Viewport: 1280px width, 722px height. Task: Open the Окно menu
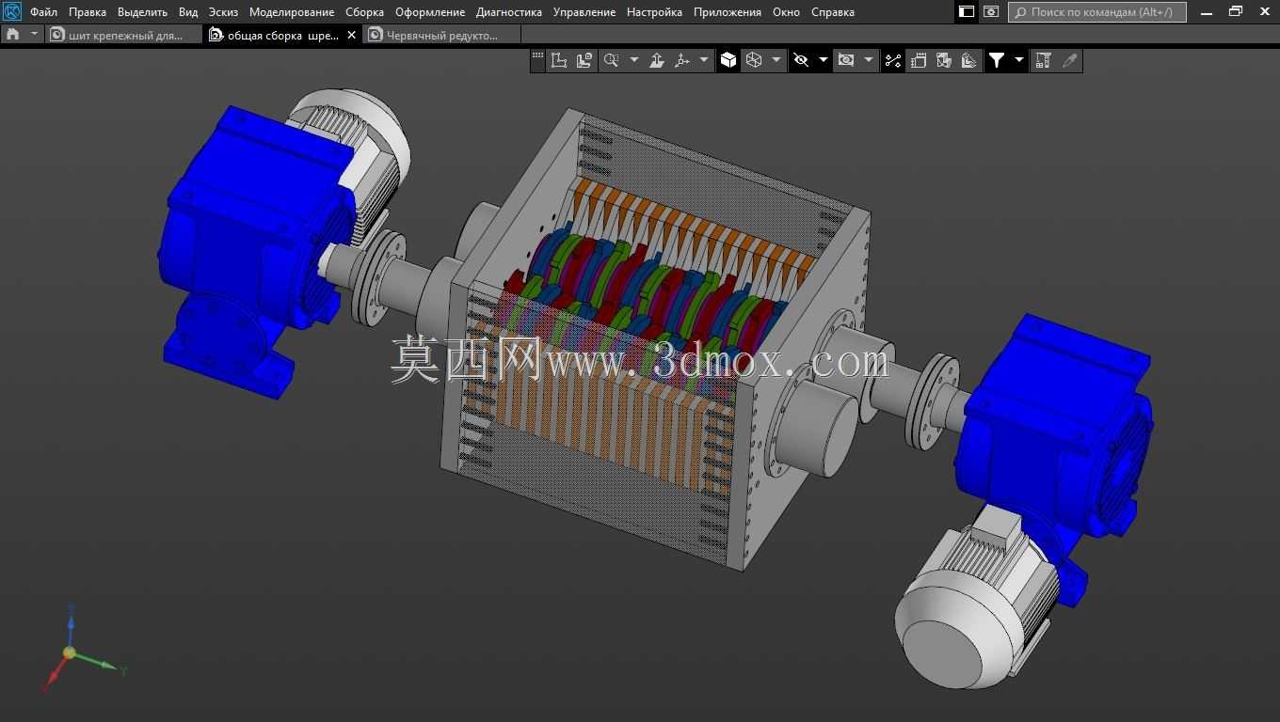[786, 12]
